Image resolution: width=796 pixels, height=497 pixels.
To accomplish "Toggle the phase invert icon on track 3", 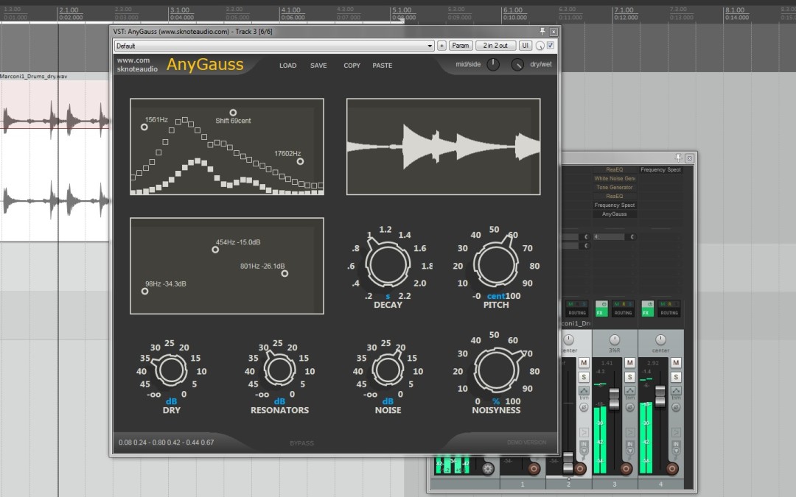I will coord(629,406).
